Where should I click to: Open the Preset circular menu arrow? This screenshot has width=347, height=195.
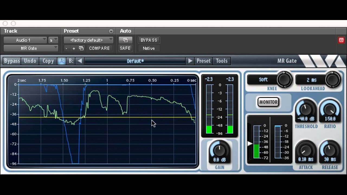(111, 31)
